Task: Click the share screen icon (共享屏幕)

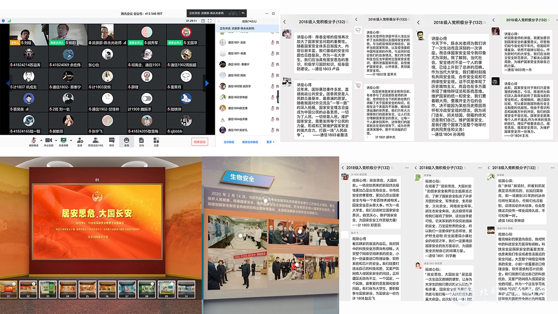Action: pos(64,140)
